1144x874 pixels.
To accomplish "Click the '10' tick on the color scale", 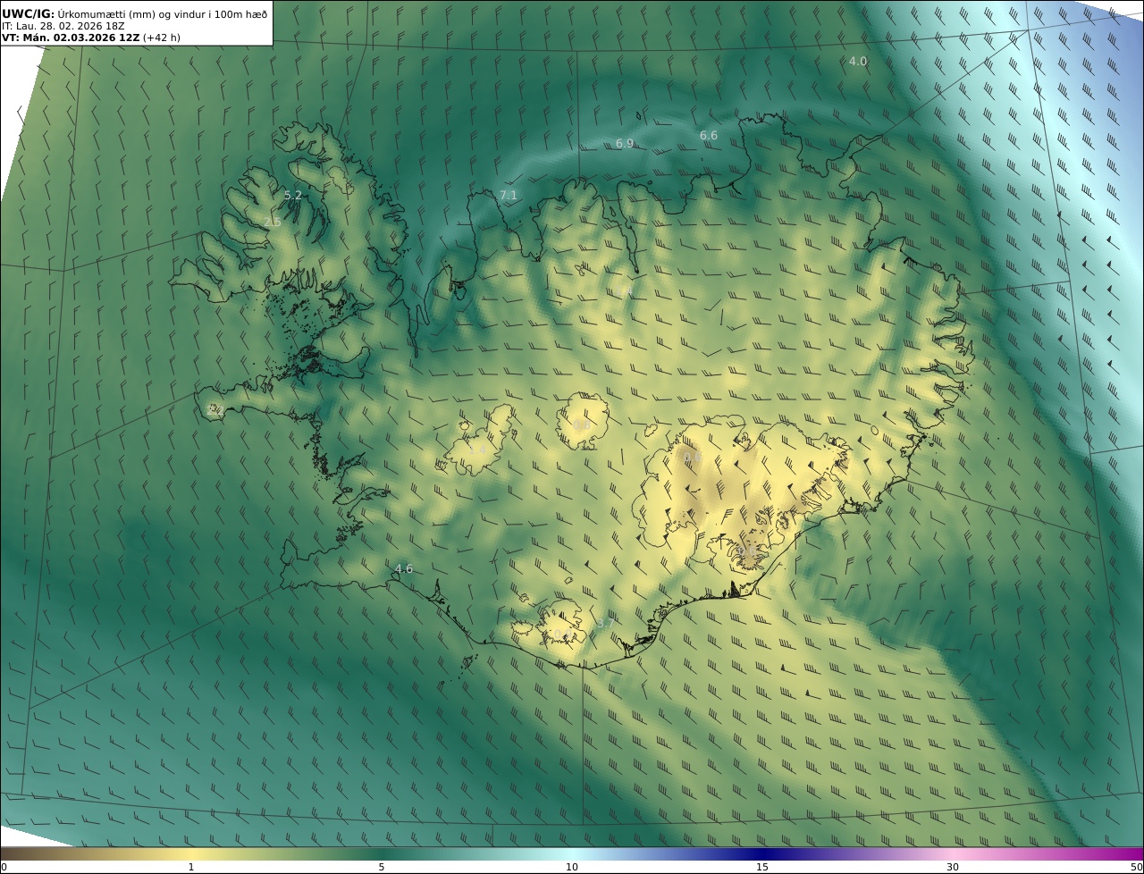I will click(572, 868).
